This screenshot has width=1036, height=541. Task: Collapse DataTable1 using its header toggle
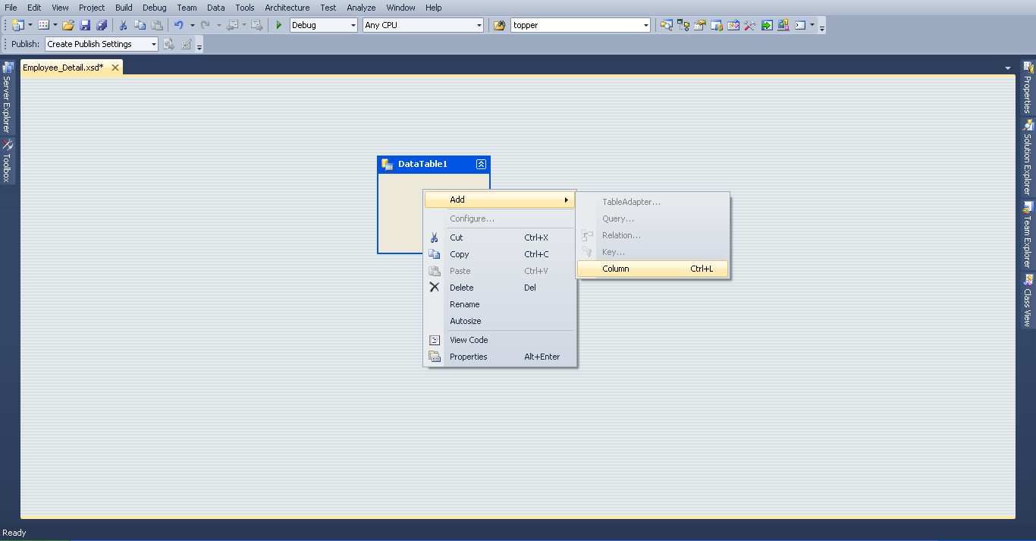(x=481, y=164)
